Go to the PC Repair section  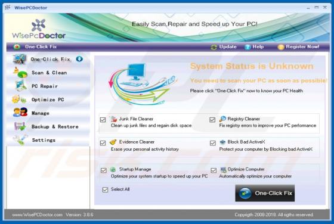tap(48, 86)
